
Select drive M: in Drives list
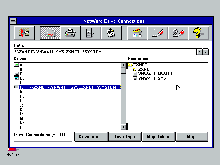pos(67,119)
